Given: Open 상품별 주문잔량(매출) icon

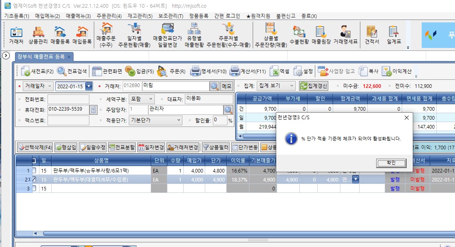Looking at the screenshot, I should coord(271,35).
